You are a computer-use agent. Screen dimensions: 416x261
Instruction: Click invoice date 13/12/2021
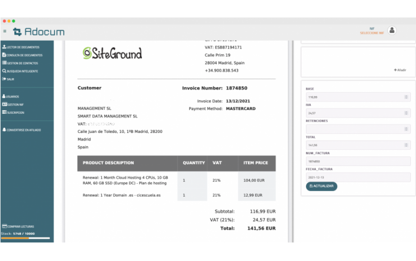238,101
